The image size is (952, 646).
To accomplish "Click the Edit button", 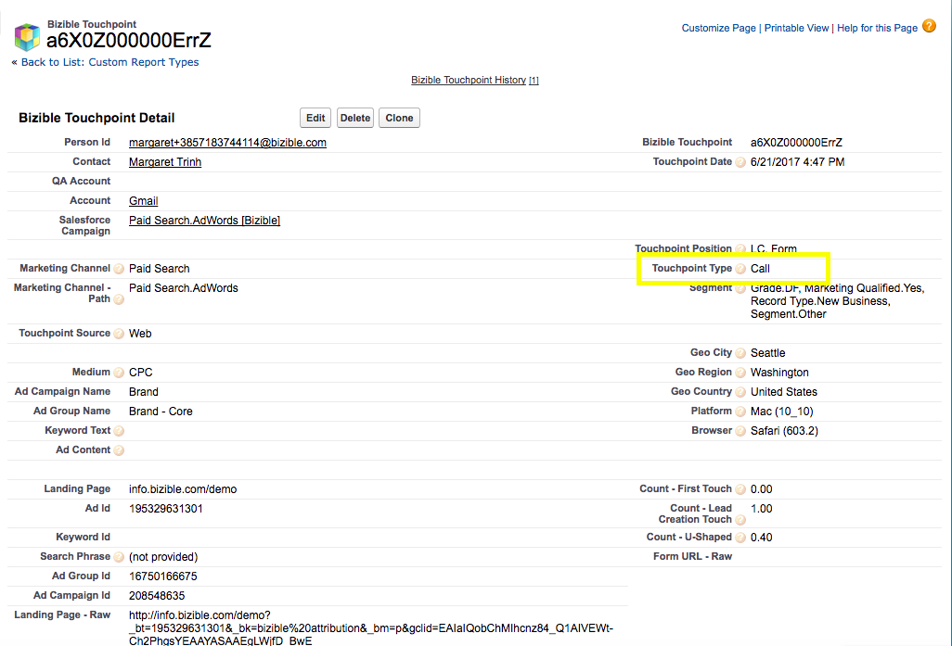I will click(x=315, y=118).
